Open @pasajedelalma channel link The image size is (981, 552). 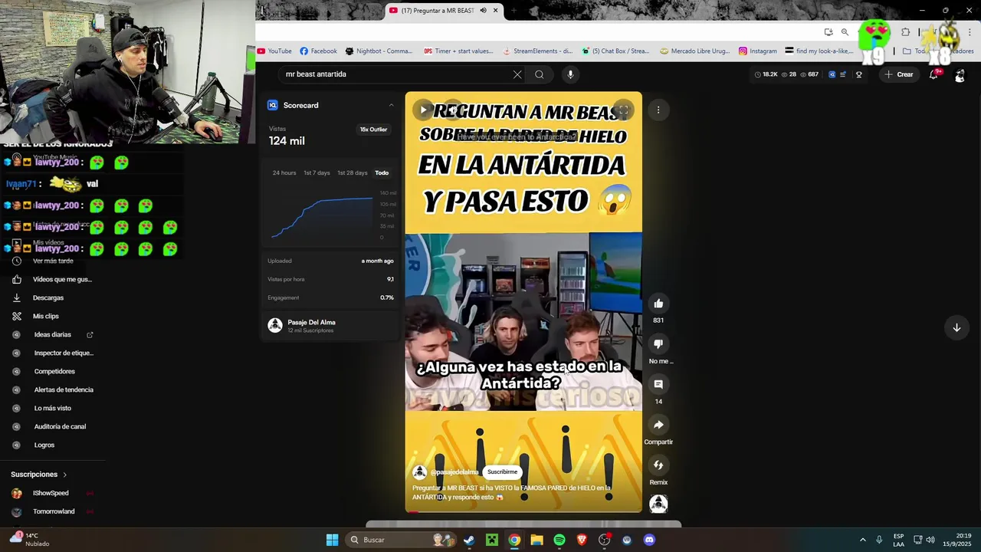pos(454,472)
